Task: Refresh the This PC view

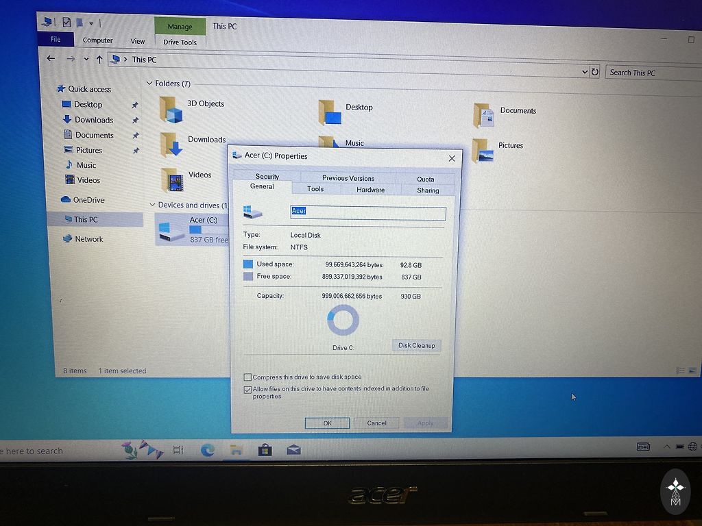Action: 595,72
